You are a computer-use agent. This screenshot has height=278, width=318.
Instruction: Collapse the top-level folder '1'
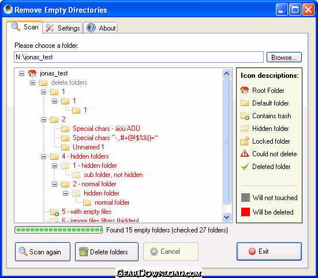point(43,92)
